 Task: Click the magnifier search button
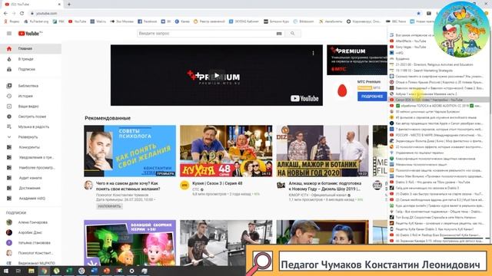(293, 34)
